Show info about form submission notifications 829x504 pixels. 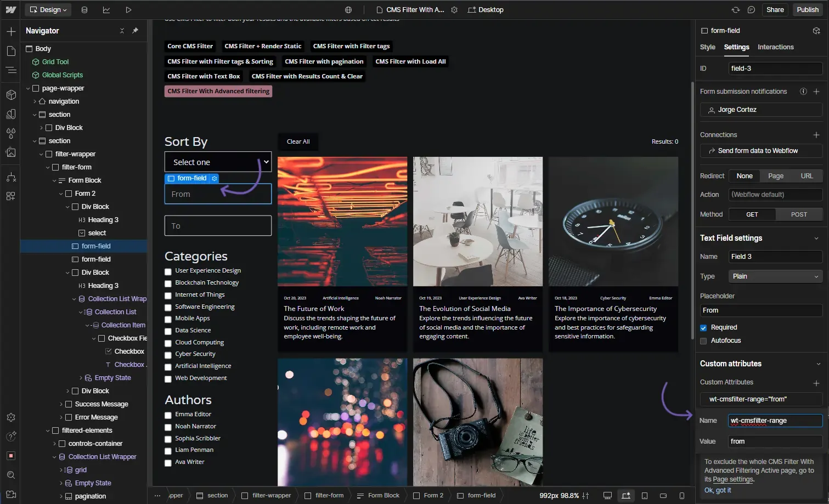803,92
